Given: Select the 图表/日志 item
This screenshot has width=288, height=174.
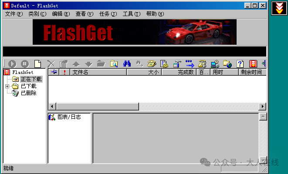Looking at the screenshot, I should [x=69, y=117].
